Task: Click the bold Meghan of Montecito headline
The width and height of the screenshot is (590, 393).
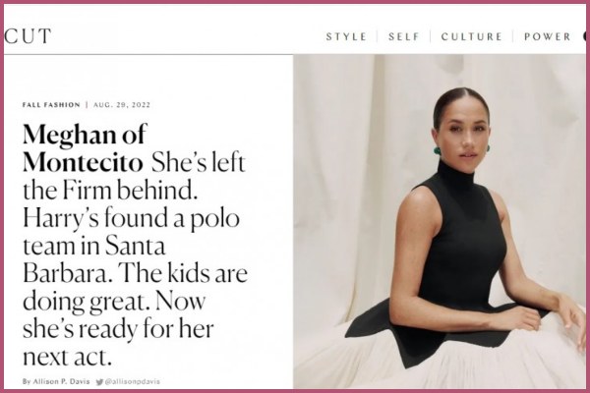Action: pyautogui.click(x=84, y=147)
